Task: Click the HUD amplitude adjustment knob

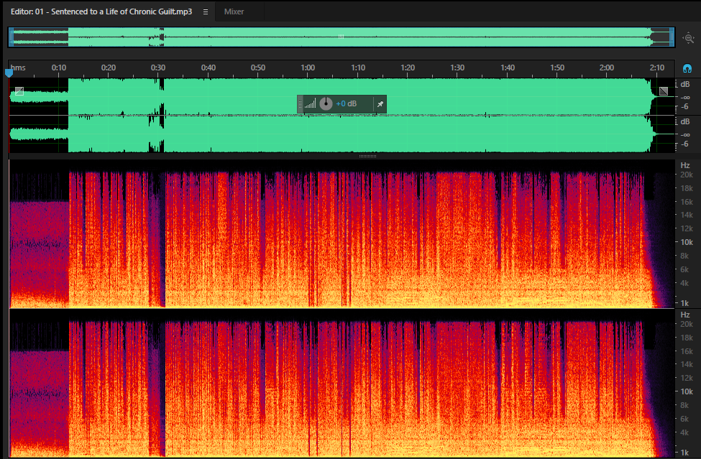Action: pos(326,103)
